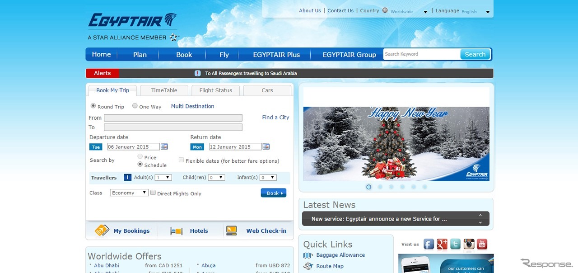
Task: Open the EGYPTAIR Plus menu
Action: 276,55
